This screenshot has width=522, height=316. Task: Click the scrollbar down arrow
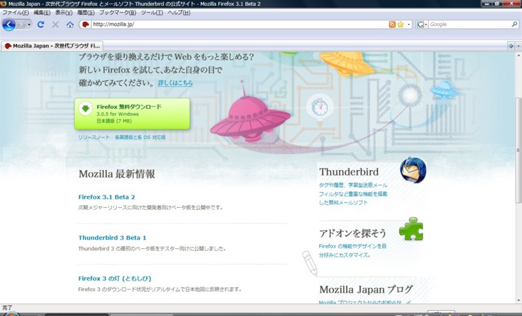point(518,300)
